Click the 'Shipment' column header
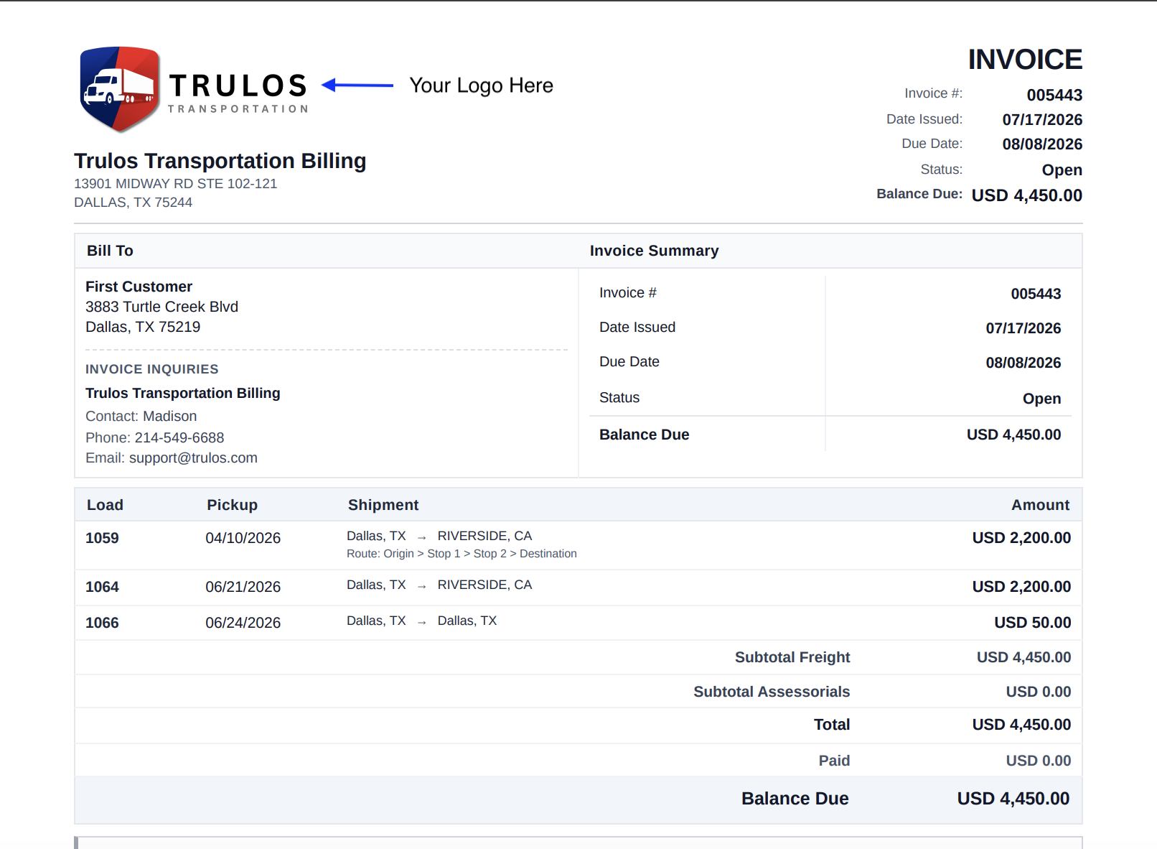This screenshot has height=849, width=1157. click(x=383, y=505)
